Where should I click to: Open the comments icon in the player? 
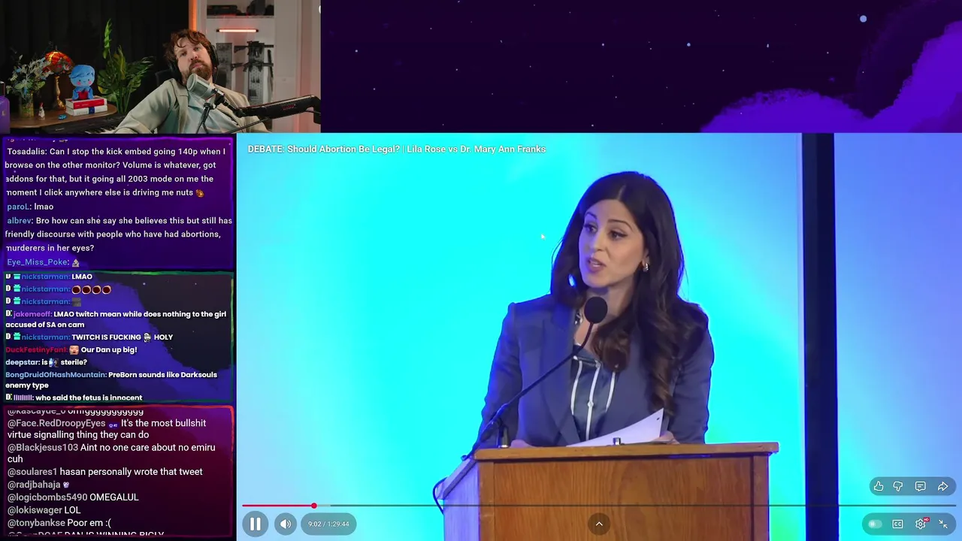click(920, 487)
